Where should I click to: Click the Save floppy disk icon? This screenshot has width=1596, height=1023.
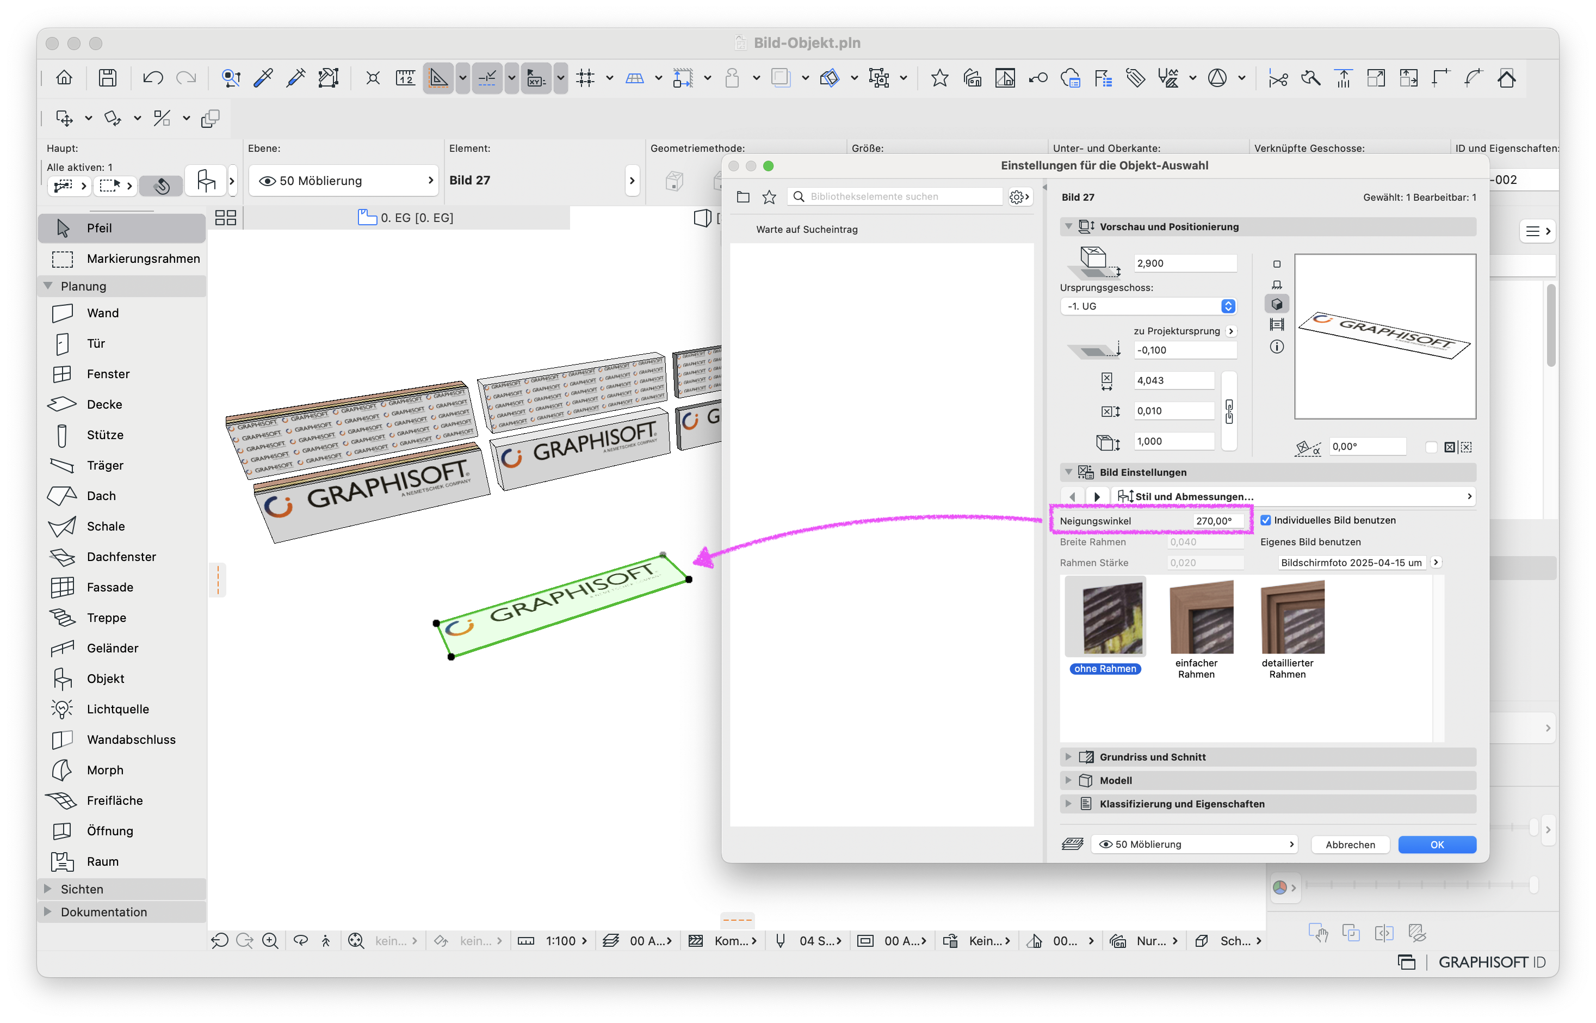point(108,78)
